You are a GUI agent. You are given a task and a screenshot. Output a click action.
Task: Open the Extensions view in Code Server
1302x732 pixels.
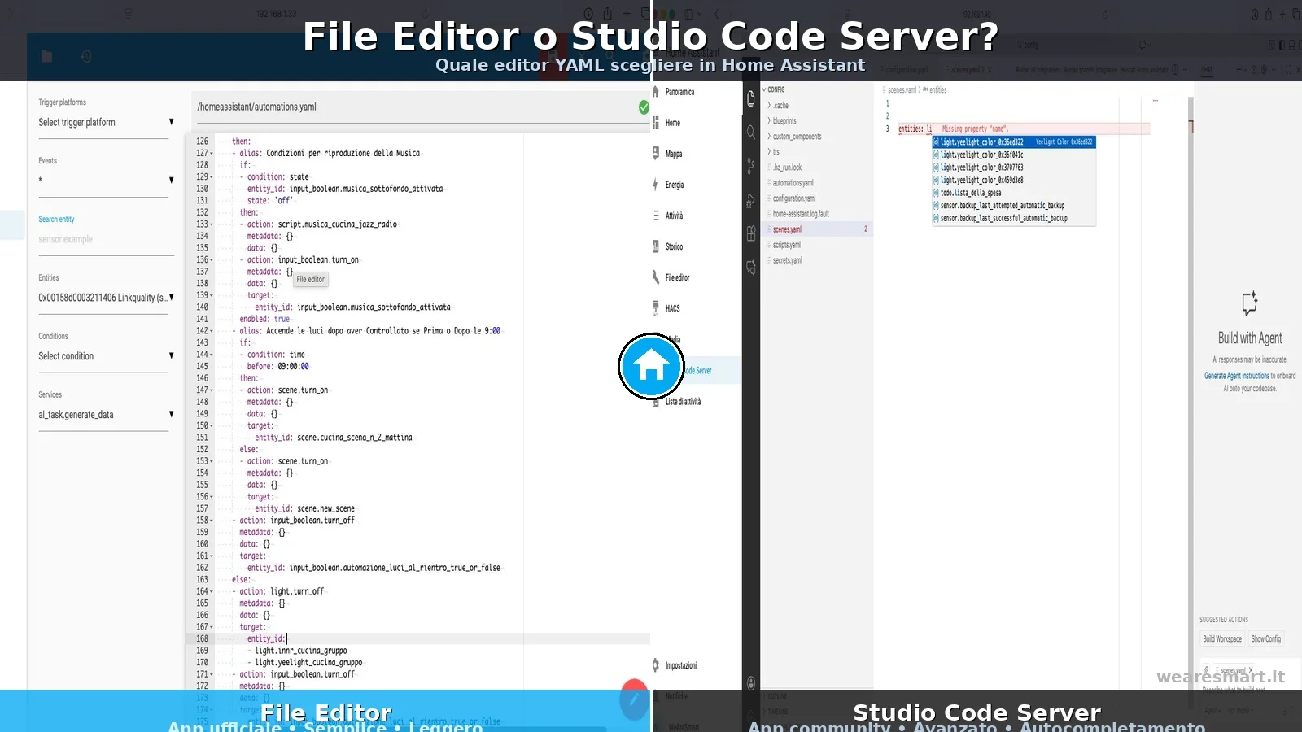[x=750, y=234]
